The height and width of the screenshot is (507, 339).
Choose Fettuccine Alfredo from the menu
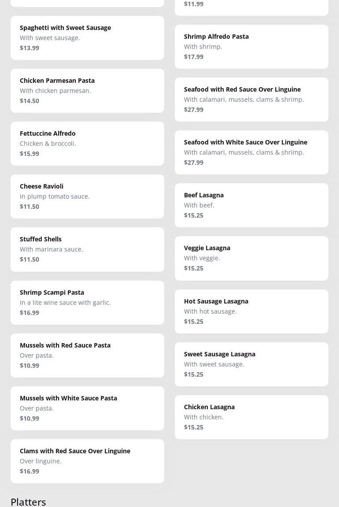tap(87, 144)
